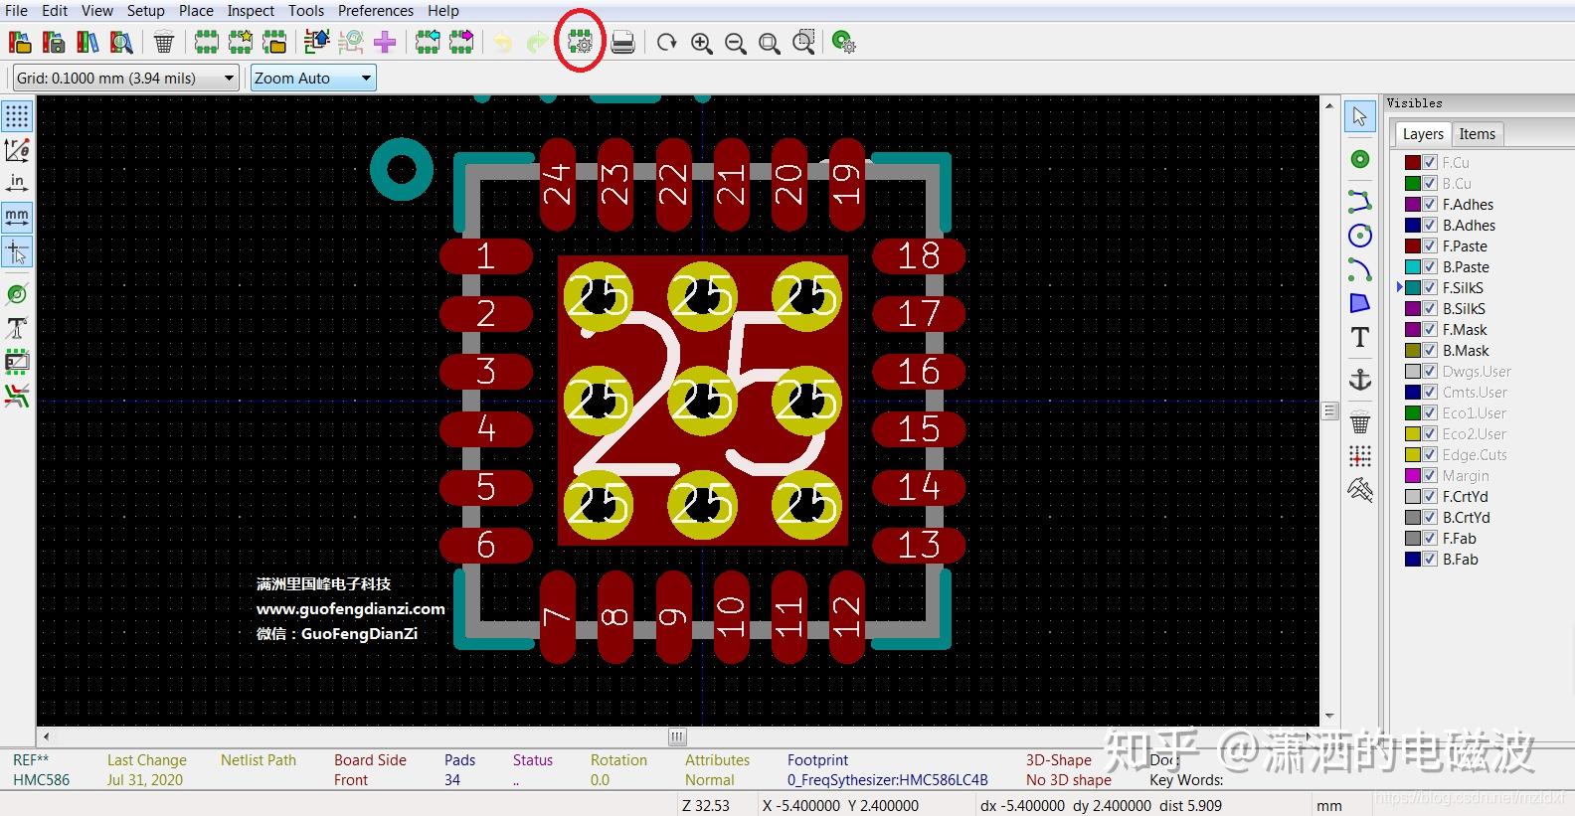Click F.Cu red color swatch
The height and width of the screenshot is (816, 1575).
click(1412, 162)
